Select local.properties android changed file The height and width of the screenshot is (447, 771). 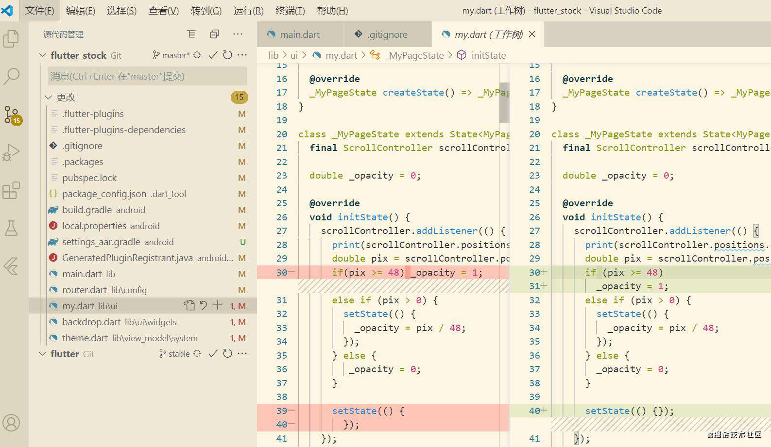pos(143,226)
